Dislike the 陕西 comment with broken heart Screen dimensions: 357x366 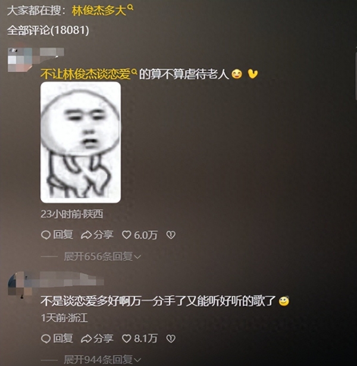(171, 235)
